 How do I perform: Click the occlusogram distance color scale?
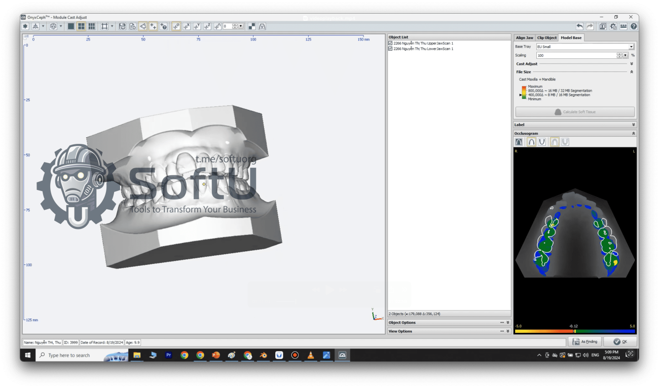point(575,331)
